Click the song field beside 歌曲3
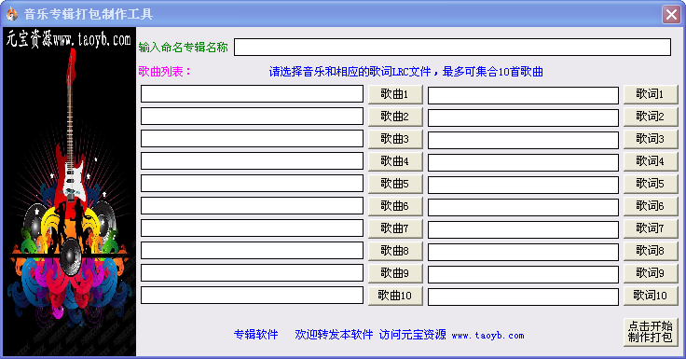 252,138
